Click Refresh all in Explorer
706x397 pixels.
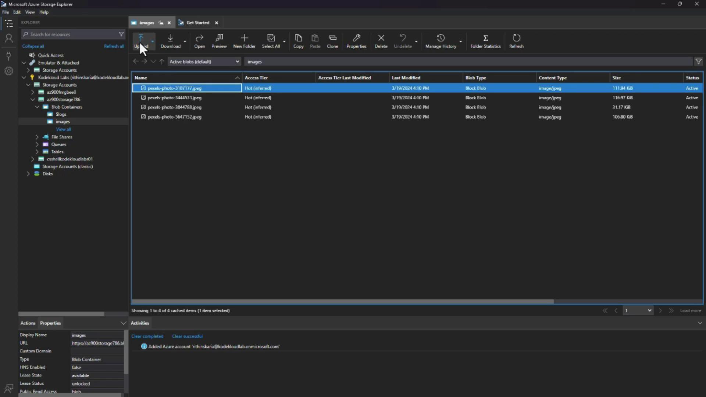pos(114,46)
